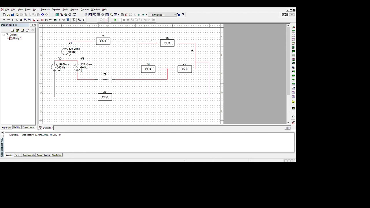This screenshot has width=370, height=208.
Task: Open the Place menu
Action: [27, 10]
